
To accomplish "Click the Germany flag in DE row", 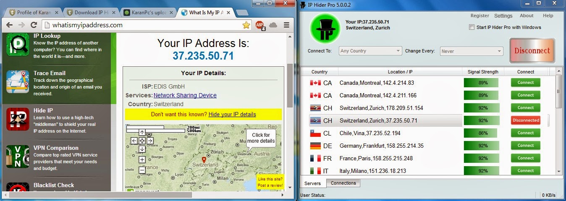I will point(315,146).
